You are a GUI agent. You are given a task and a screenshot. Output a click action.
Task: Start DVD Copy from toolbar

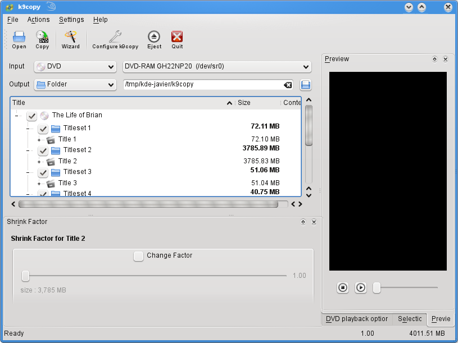42,40
